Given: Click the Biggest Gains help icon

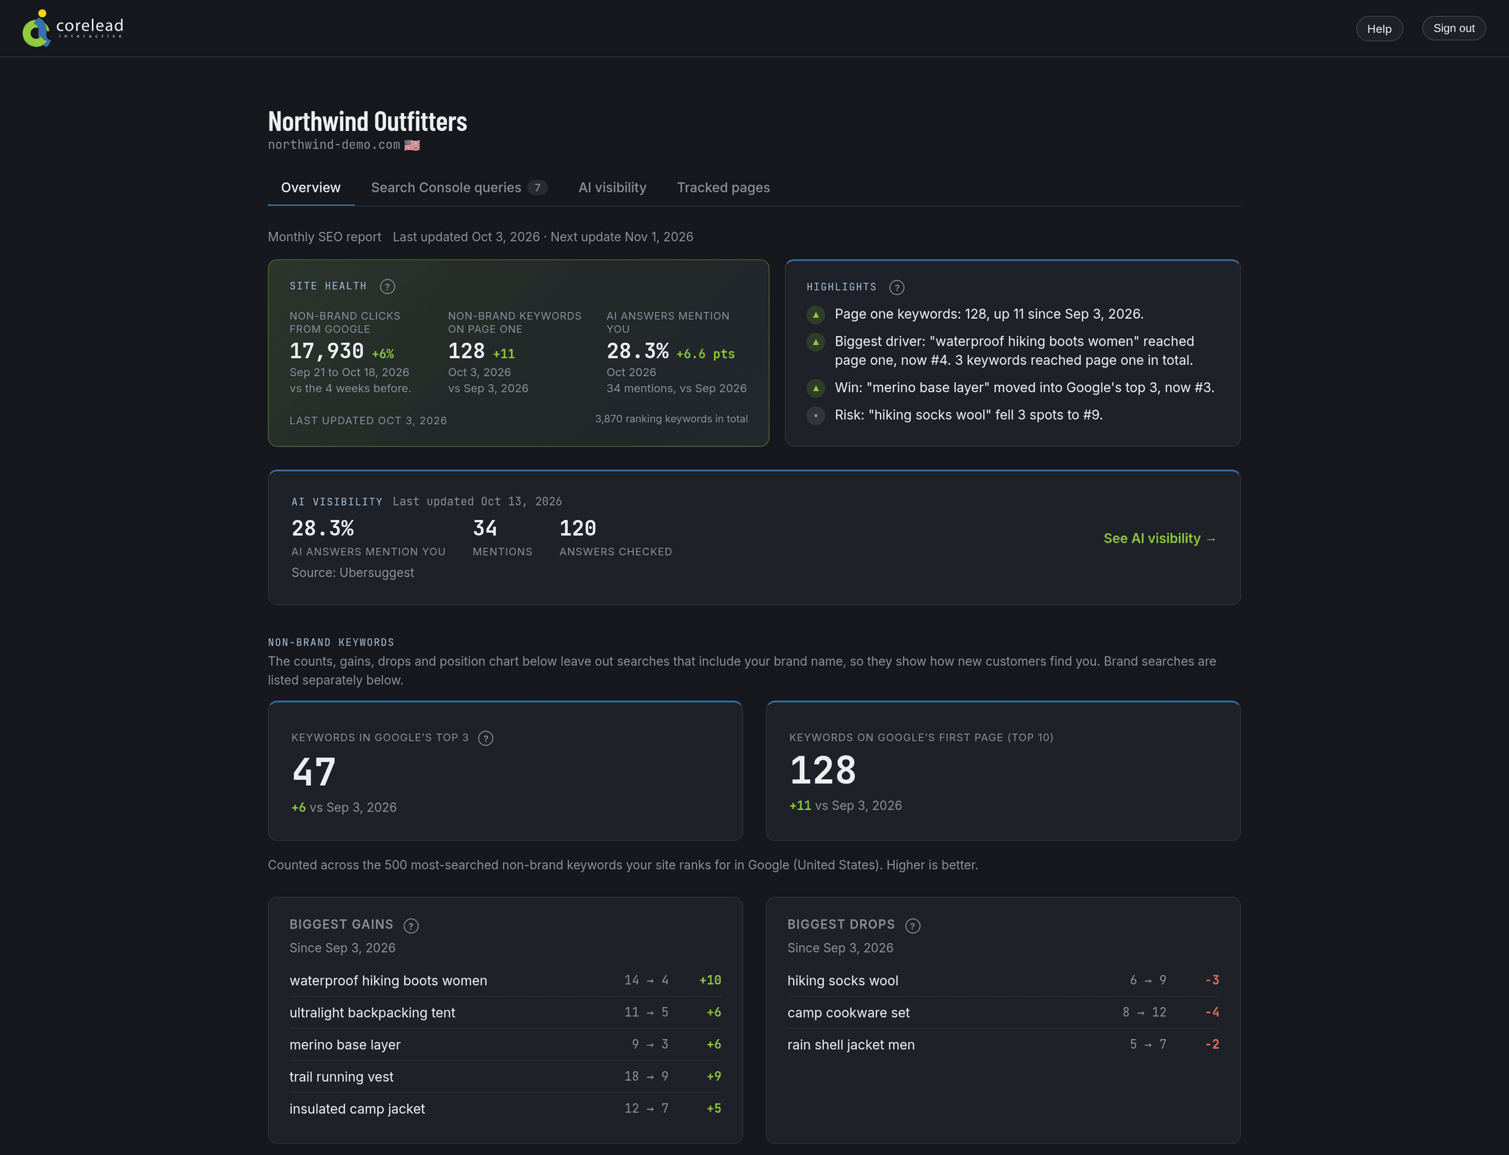Looking at the screenshot, I should point(411,926).
